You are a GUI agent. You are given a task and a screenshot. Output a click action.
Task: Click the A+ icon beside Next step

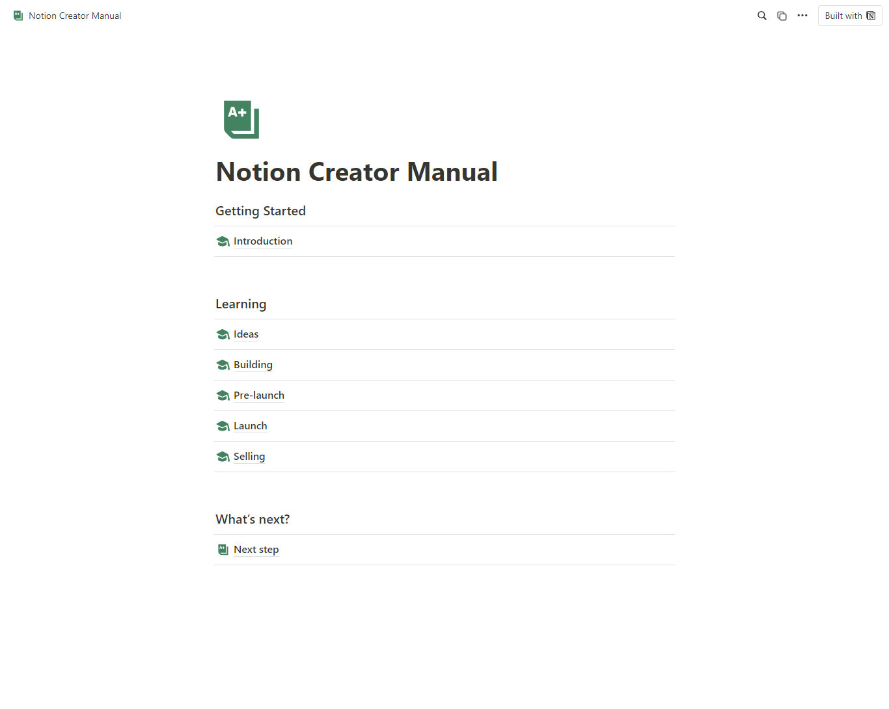(223, 550)
